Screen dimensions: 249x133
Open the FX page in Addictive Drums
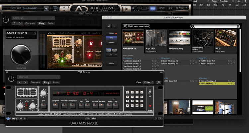click(171, 8)
